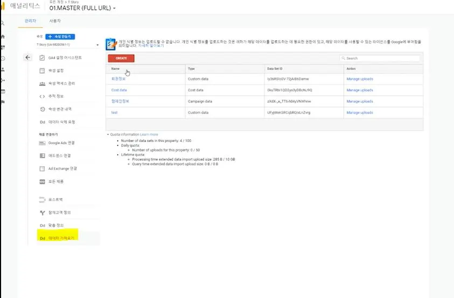Screen dimensions: 454x298
Task: Open 애드센스 연결 menu item
Action: (x=59, y=155)
